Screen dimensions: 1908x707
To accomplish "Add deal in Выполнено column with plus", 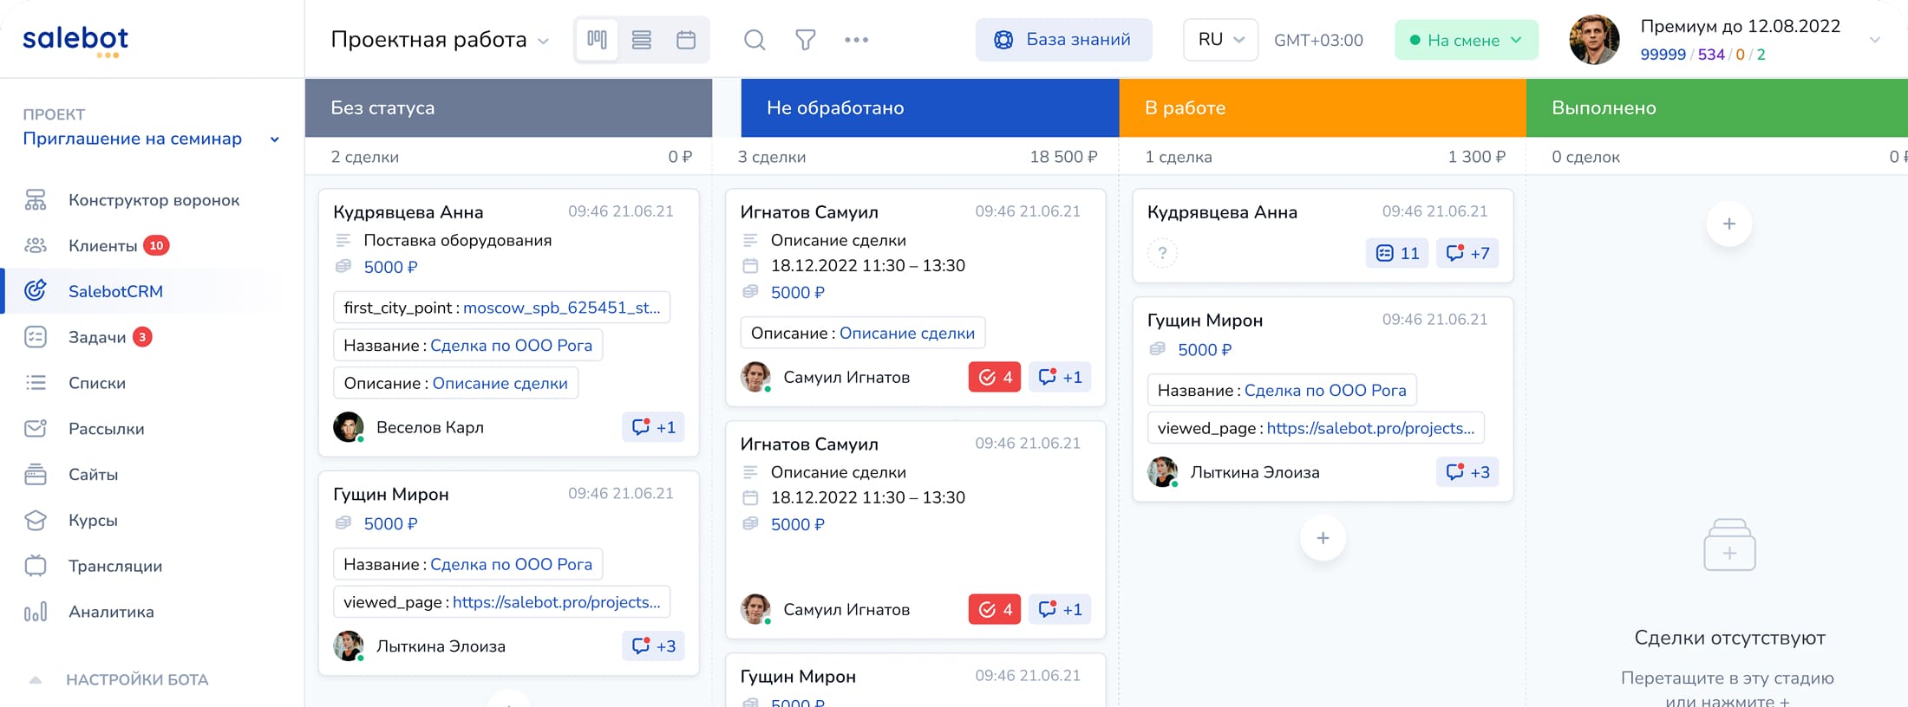I will pyautogui.click(x=1728, y=224).
